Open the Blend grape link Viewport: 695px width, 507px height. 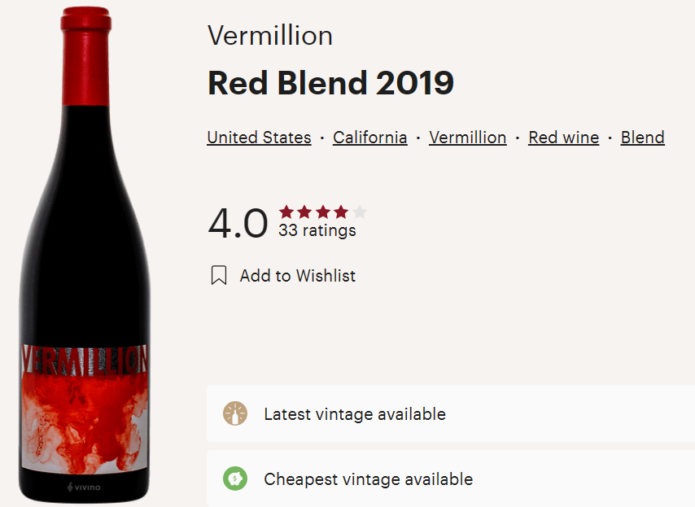tap(642, 138)
